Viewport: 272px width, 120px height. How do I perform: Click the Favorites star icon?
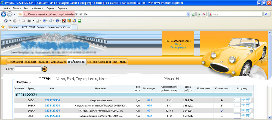(3, 27)
